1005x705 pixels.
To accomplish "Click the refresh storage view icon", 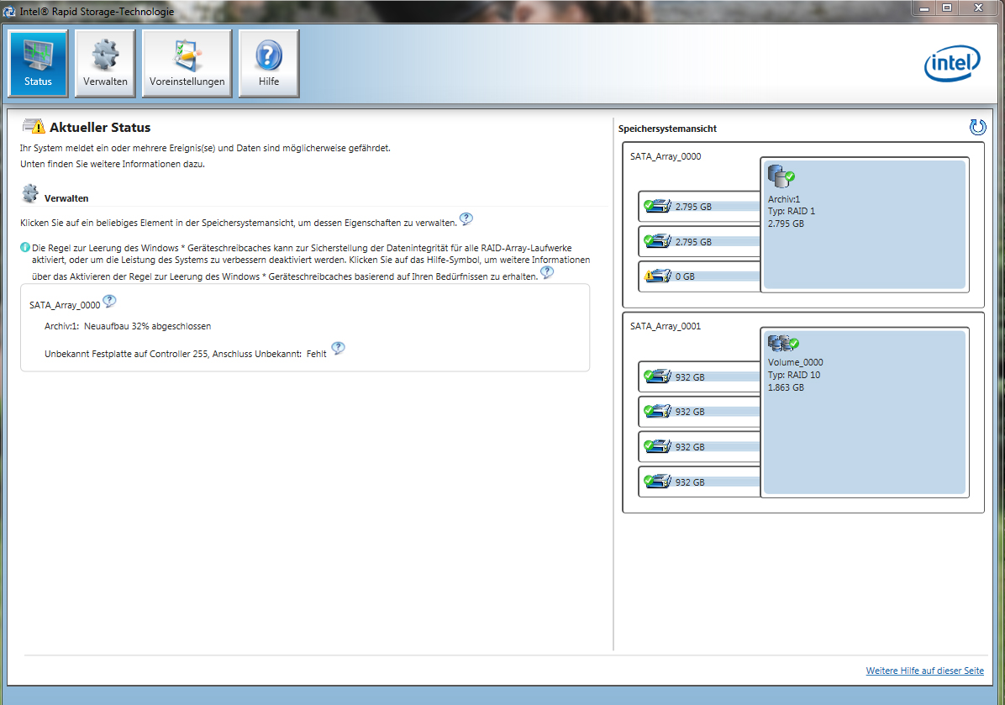I will pyautogui.click(x=977, y=127).
